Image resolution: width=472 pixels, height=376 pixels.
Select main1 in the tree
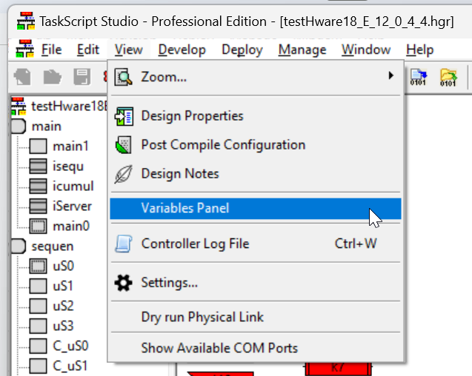[70, 147]
